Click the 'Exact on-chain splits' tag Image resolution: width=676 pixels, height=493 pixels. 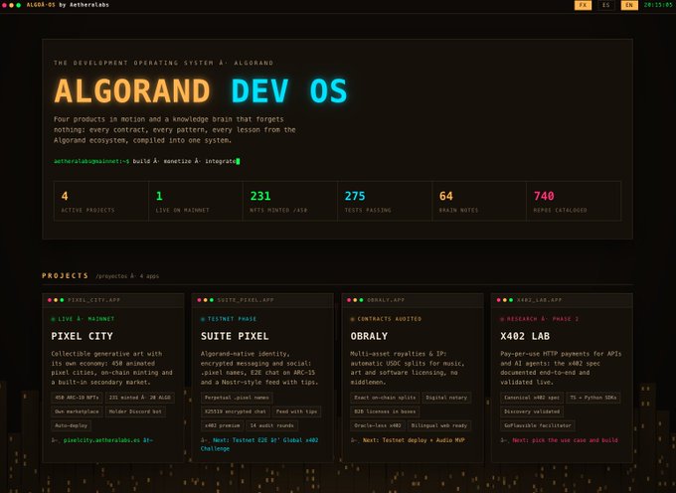pyautogui.click(x=385, y=398)
